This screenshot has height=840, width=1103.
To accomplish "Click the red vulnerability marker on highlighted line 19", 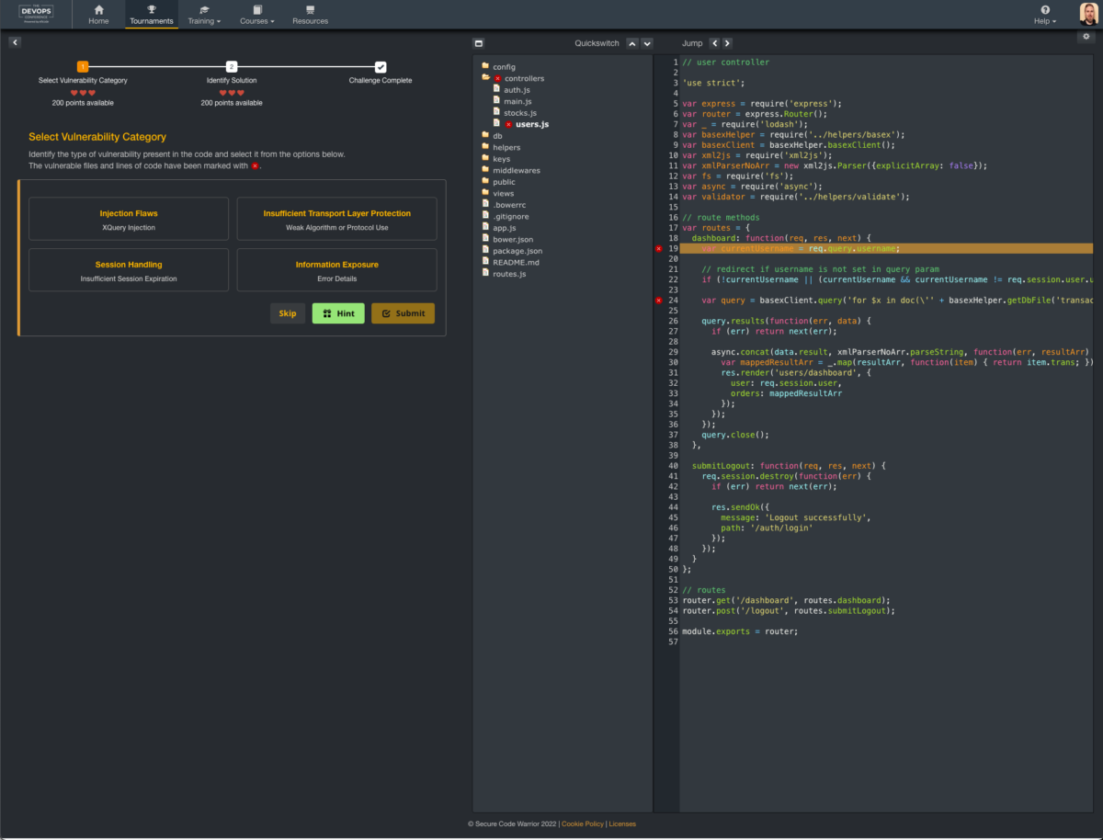I will 658,248.
